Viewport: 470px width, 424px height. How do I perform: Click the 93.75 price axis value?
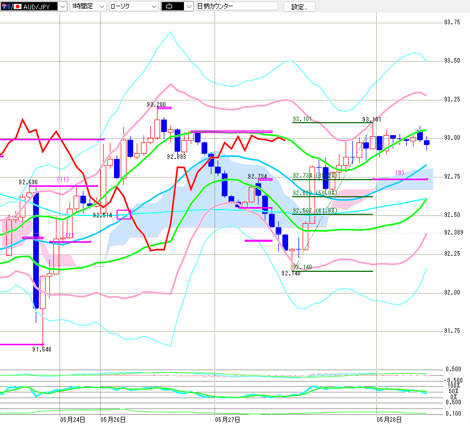click(452, 22)
